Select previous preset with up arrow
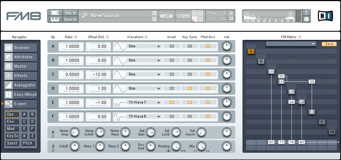This screenshot has height=160, width=341. coord(155,13)
